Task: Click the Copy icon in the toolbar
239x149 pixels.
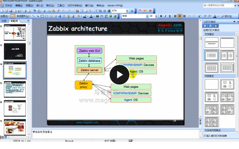Action: point(49,11)
